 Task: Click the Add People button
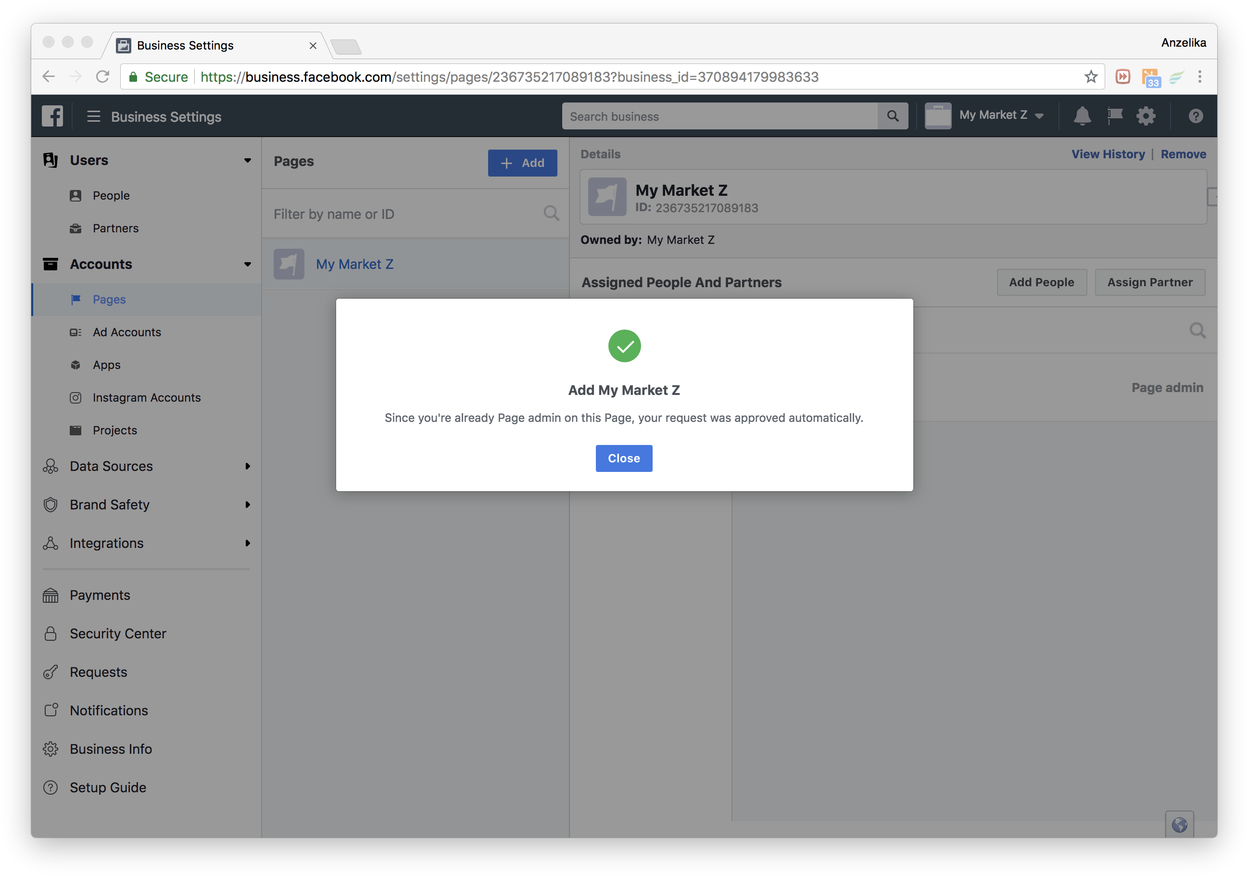pyautogui.click(x=1042, y=282)
